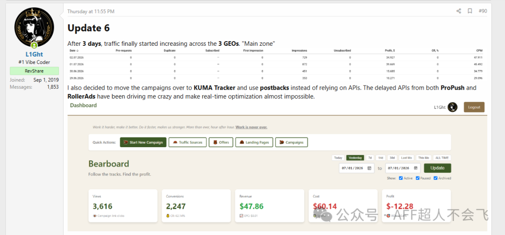Image resolution: width=505 pixels, height=235 pixels.
Task: Open the L1Ght username profile link
Action: point(34,54)
